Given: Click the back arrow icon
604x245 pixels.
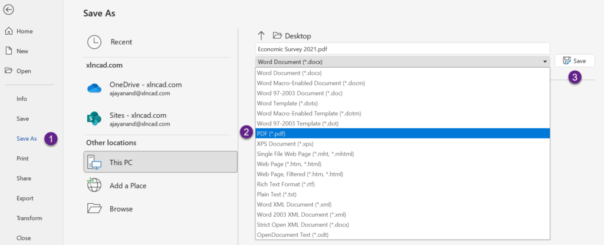Looking at the screenshot, I should (8, 10).
